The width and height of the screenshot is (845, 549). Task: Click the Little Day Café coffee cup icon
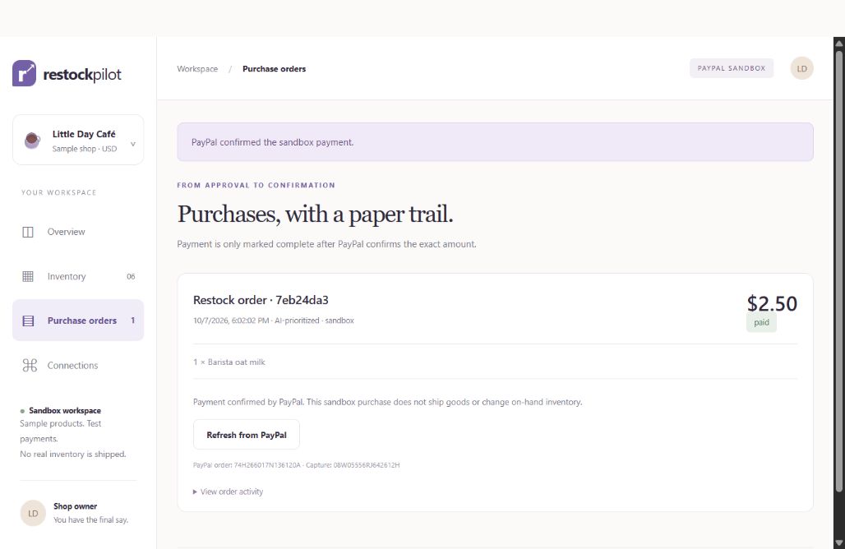click(32, 140)
